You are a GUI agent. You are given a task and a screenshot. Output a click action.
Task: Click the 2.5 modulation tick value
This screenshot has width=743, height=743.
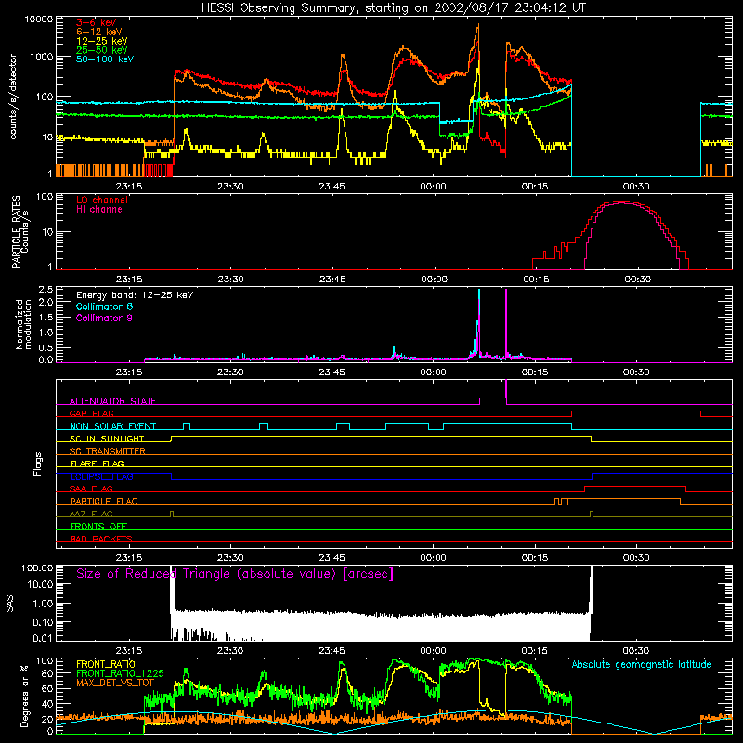(x=46, y=290)
